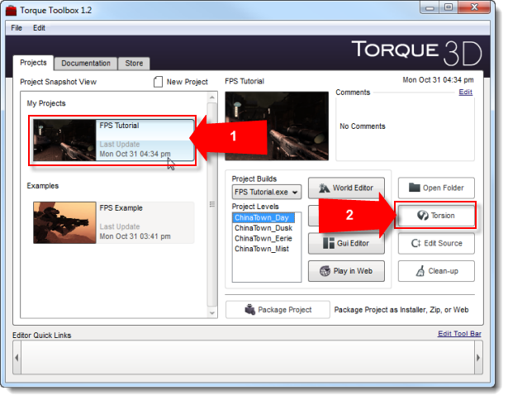Screen dimensions: 508x400
Task: Launch the World Editor
Action: pos(346,188)
